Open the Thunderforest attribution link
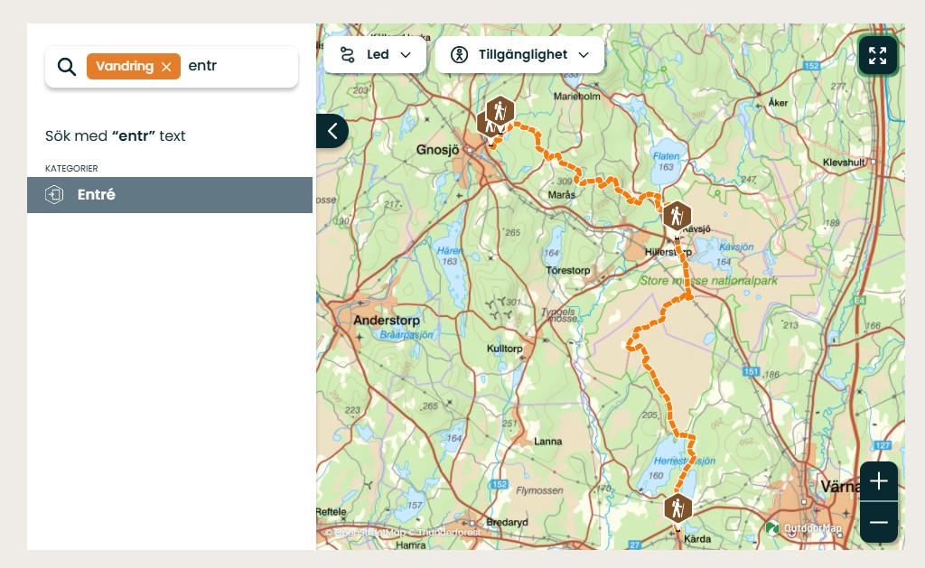925x568 pixels. coord(447,533)
